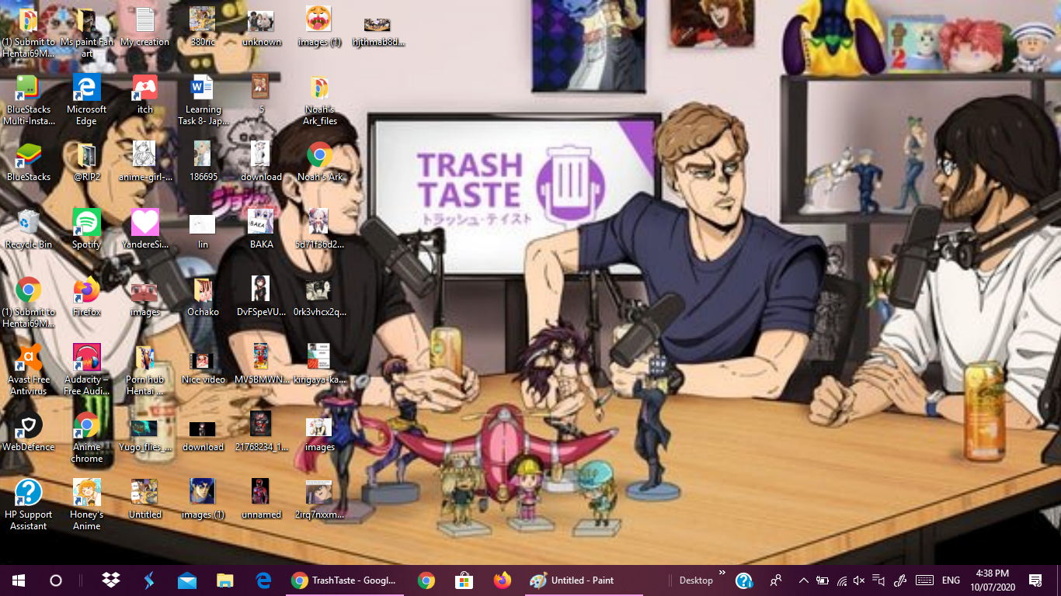
Task: Launch BlueStacks from the desktop
Action: (29, 155)
